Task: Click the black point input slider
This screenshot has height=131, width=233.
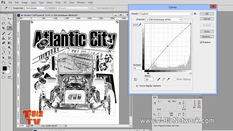Action: coord(148,73)
